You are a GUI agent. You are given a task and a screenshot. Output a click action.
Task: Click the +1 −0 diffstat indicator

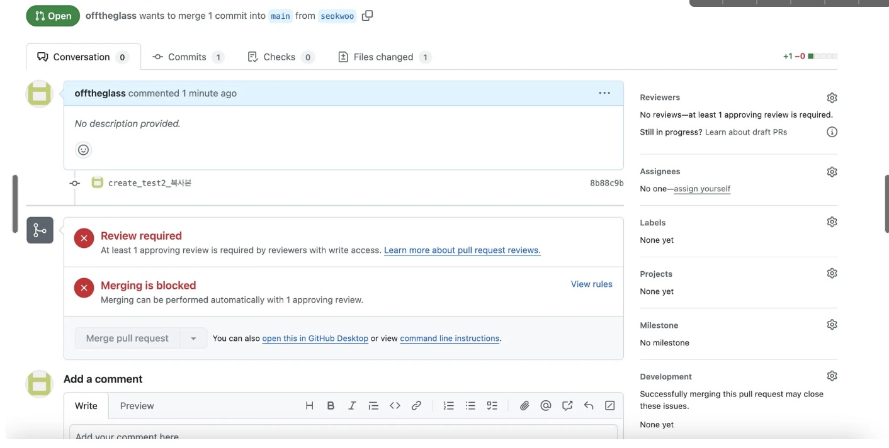pos(810,57)
